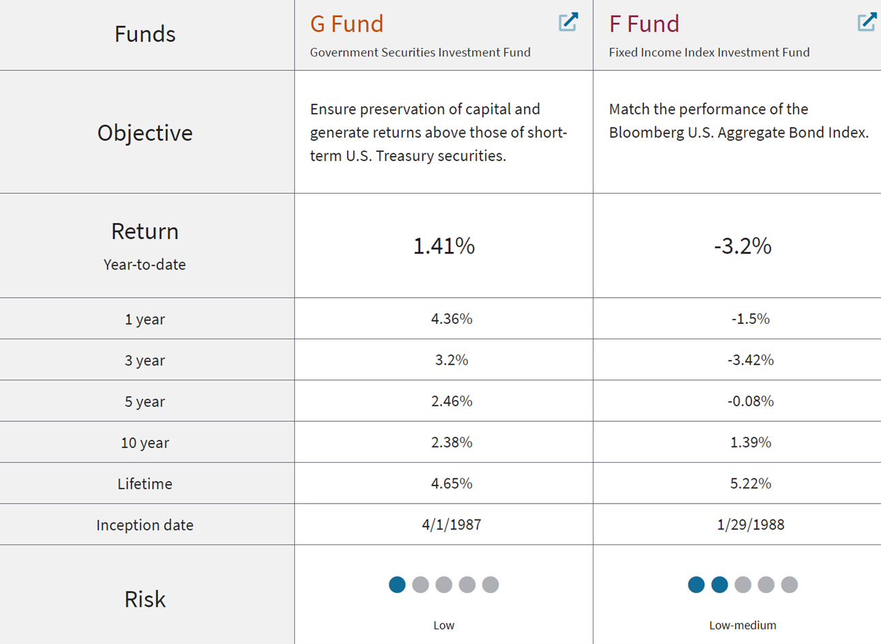The image size is (881, 644).
Task: Select the Funds header cell
Action: (x=145, y=34)
